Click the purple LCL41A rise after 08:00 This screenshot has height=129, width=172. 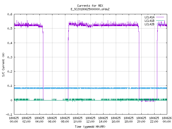(68, 66)
